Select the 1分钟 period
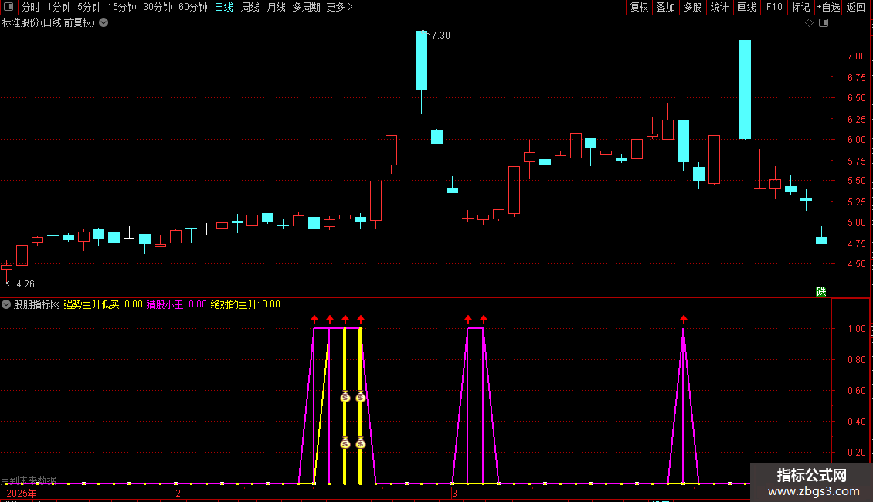Image resolution: width=873 pixels, height=502 pixels. 59,7
